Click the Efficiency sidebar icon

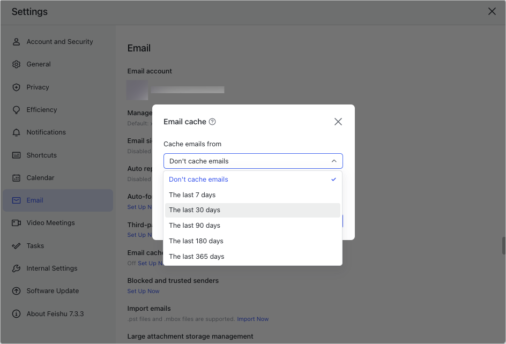(16, 109)
